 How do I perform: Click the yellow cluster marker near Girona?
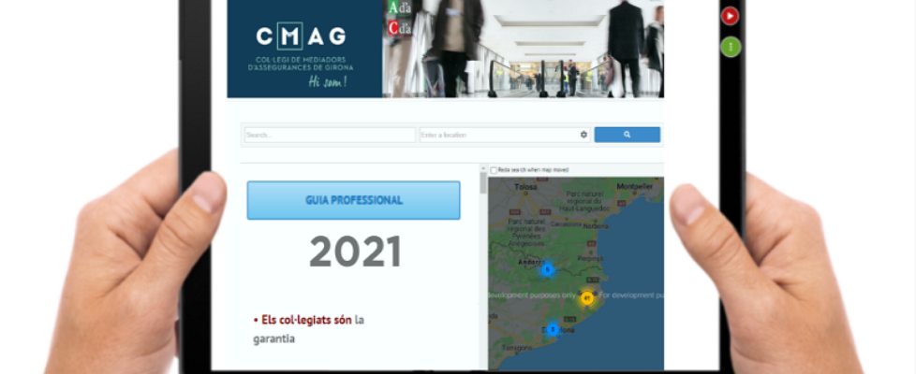587,298
